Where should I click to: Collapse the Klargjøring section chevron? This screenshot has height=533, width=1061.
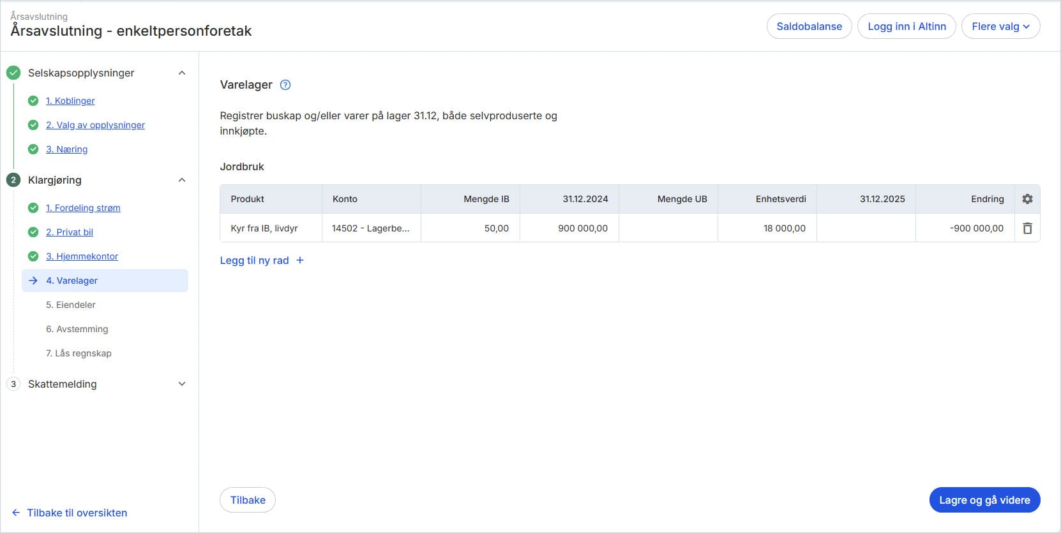[182, 180]
